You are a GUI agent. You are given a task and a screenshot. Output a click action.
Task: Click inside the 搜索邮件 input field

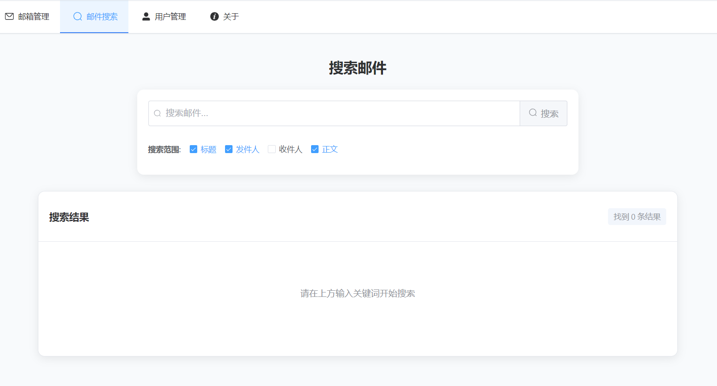(334, 113)
